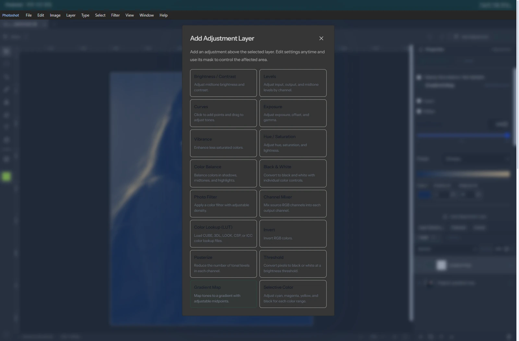Open the Edit menu
Screen dimensions: 519x341
click(x=41, y=15)
